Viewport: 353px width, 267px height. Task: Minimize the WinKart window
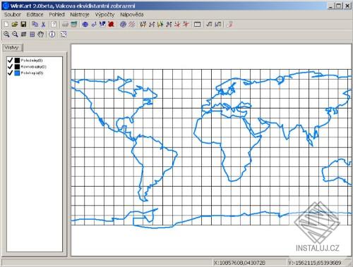coord(330,6)
